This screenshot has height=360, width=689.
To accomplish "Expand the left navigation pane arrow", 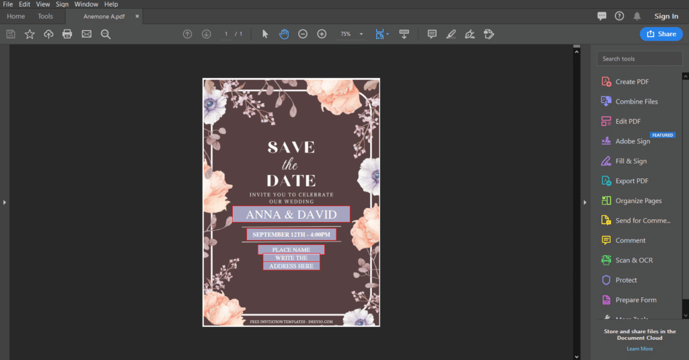I will pos(5,202).
